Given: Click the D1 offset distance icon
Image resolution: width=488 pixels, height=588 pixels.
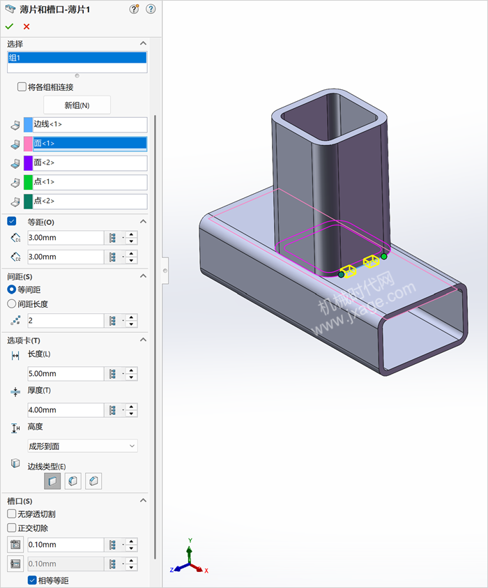Looking at the screenshot, I should click(x=15, y=238).
